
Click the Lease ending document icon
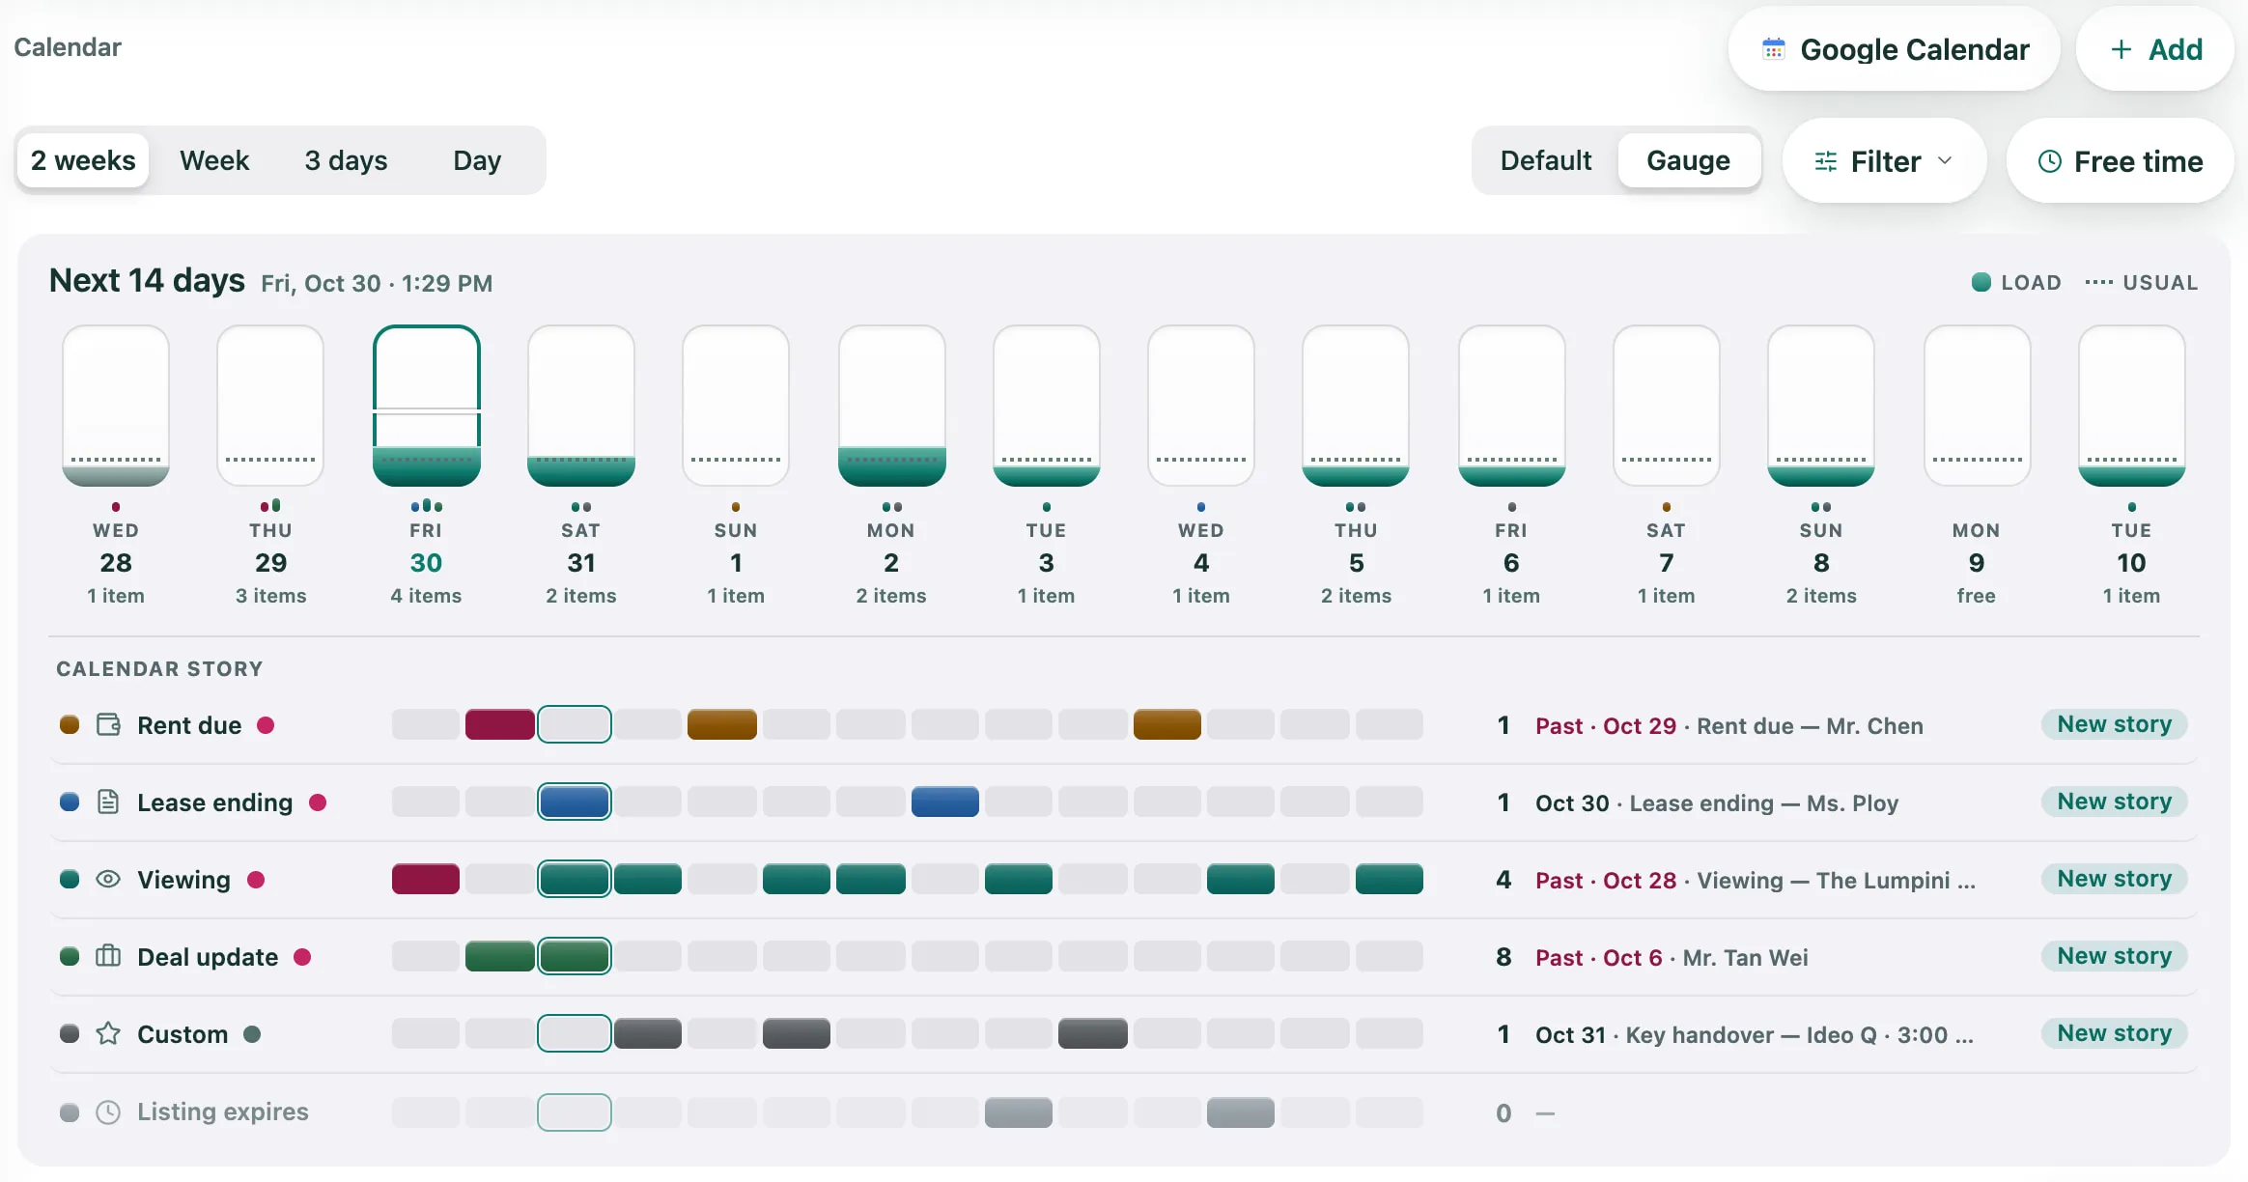click(108, 802)
